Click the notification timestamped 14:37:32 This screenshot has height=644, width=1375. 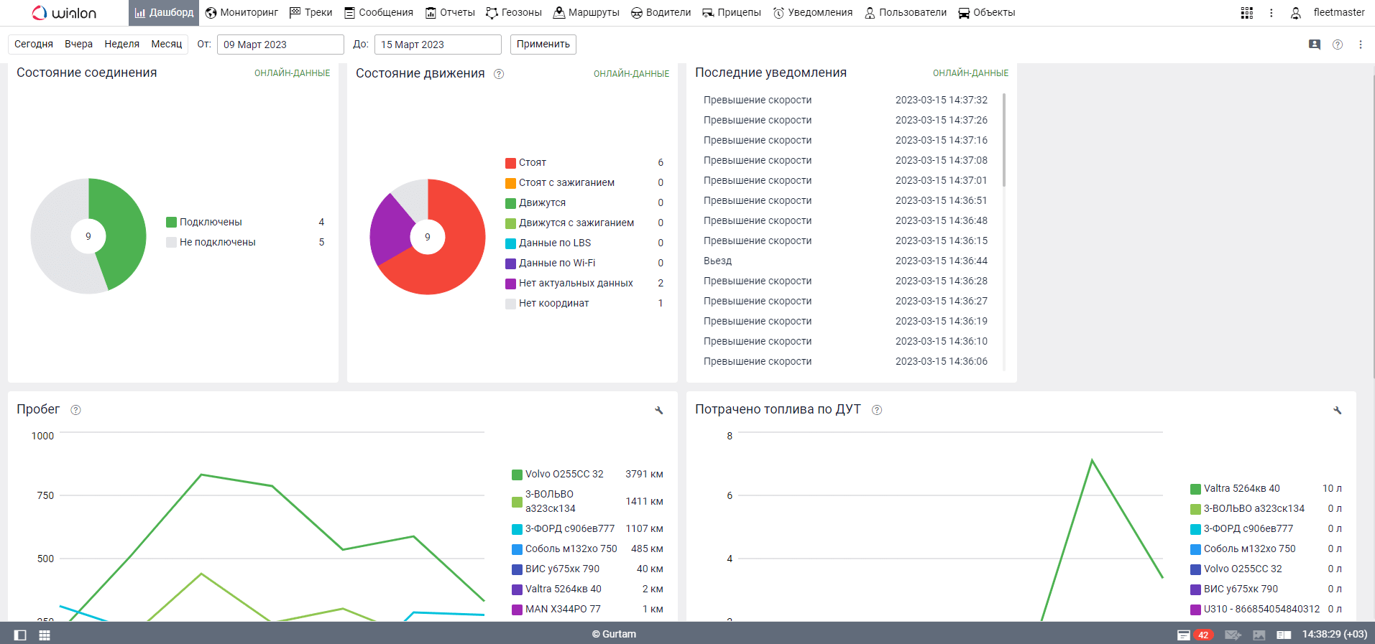tap(845, 101)
